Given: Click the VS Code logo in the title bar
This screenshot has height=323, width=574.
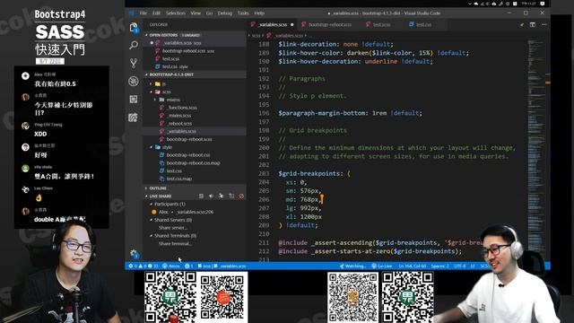Looking at the screenshot, I should click(132, 13).
